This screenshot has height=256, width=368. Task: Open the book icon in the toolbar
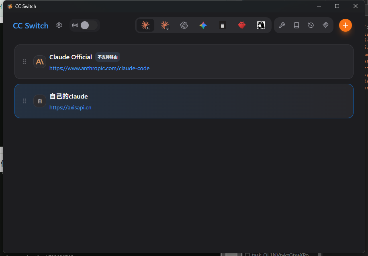click(x=296, y=25)
